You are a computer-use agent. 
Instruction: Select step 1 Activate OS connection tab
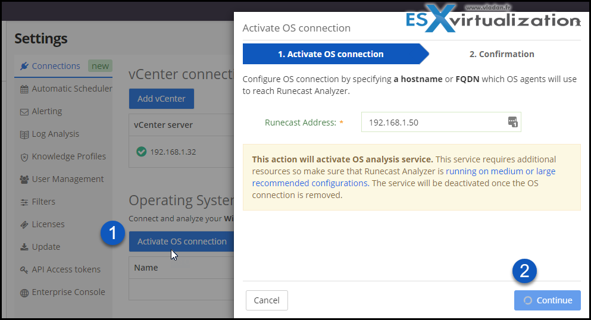click(336, 54)
